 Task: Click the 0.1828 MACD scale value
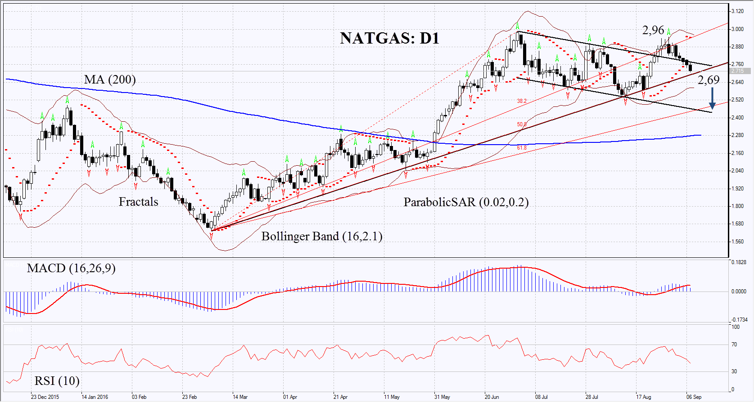739,262
